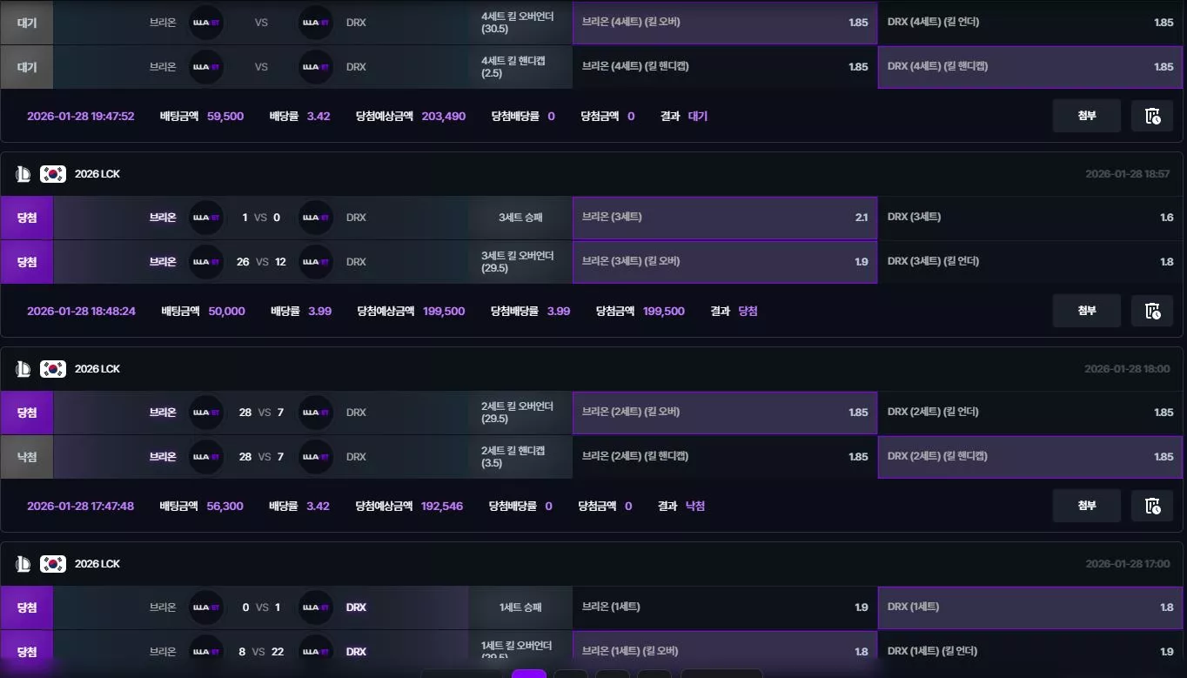This screenshot has height=678, width=1187.
Task: Click the delete icon for the 17:47:48 bet
Action: click(x=1152, y=506)
